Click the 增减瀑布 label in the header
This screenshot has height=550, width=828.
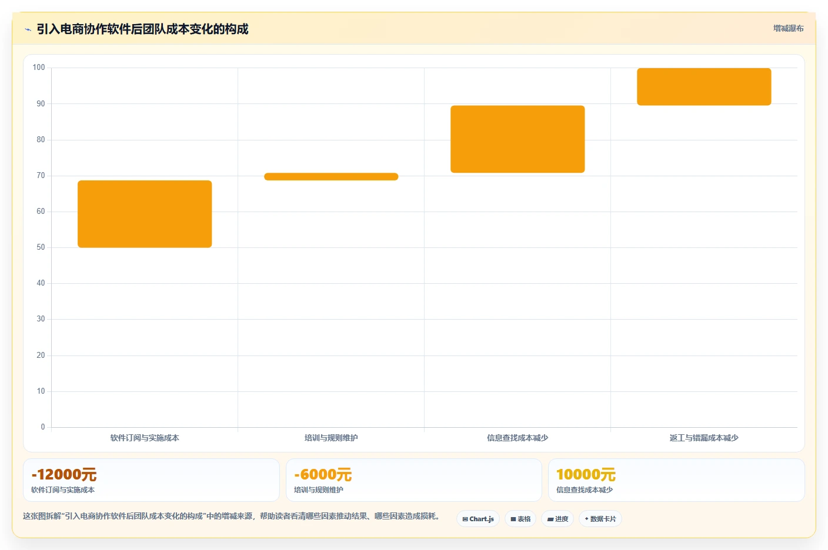[x=788, y=28]
